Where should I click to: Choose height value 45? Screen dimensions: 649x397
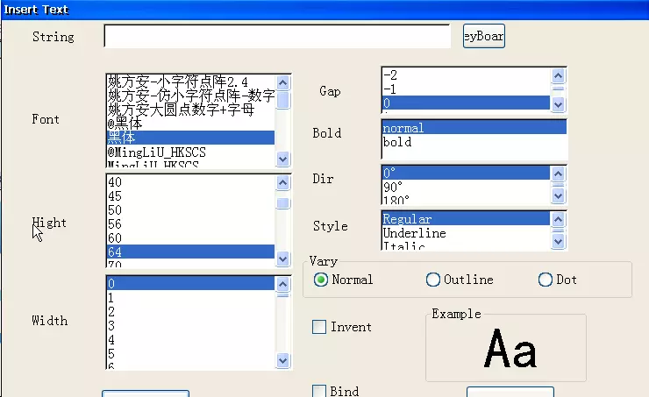pos(190,196)
